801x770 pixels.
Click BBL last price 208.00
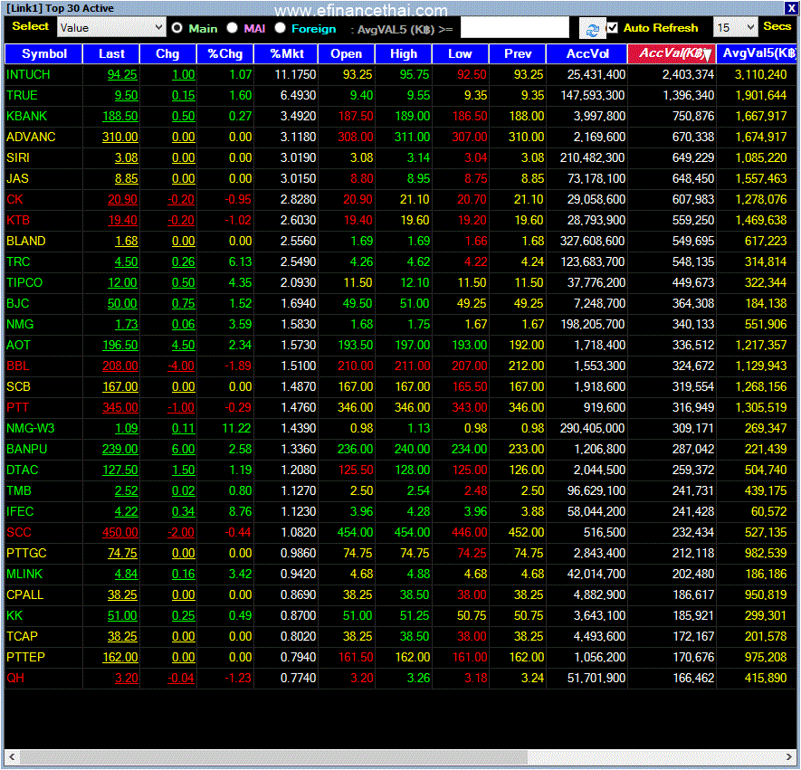pyautogui.click(x=120, y=366)
